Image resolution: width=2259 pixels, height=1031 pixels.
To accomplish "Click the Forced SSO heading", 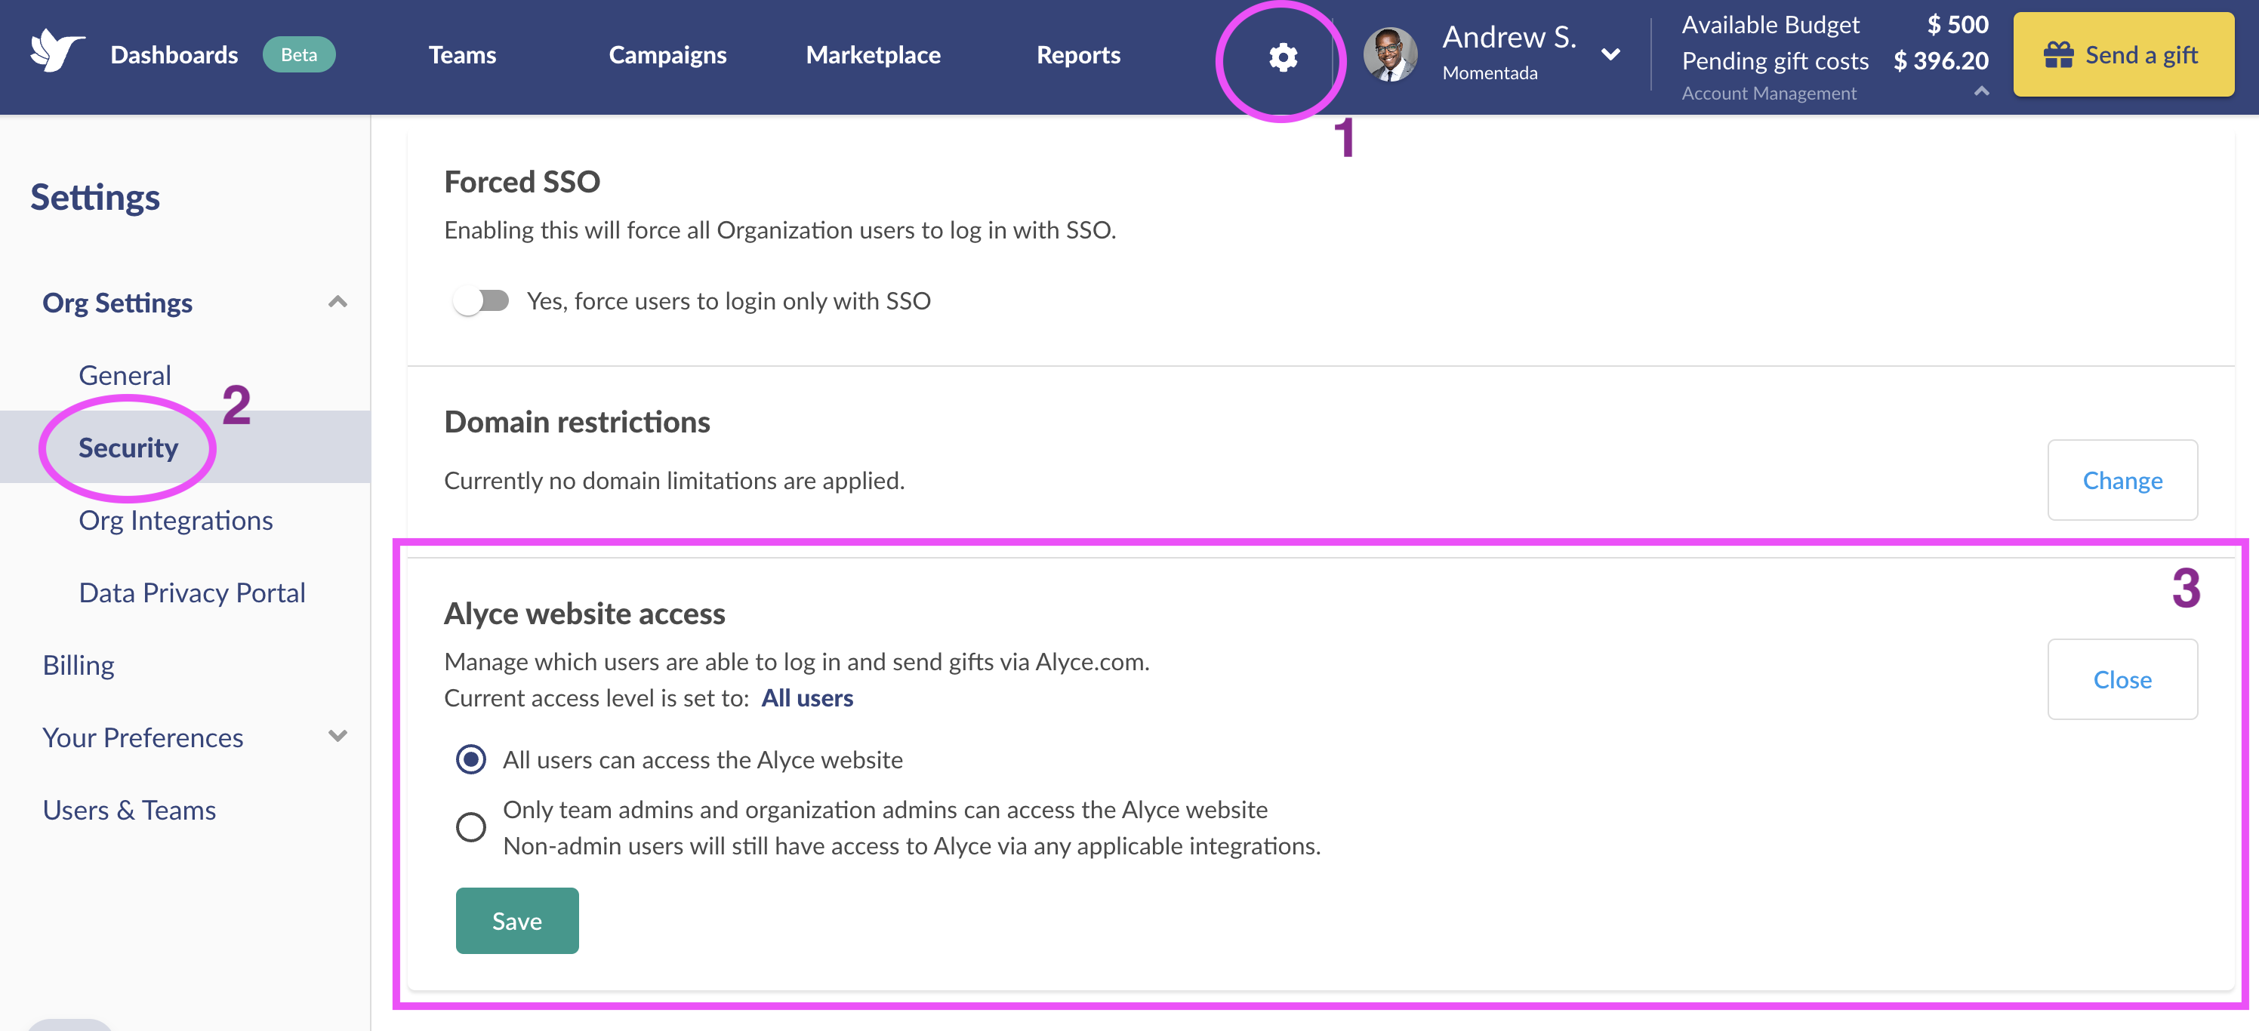I will [522, 181].
